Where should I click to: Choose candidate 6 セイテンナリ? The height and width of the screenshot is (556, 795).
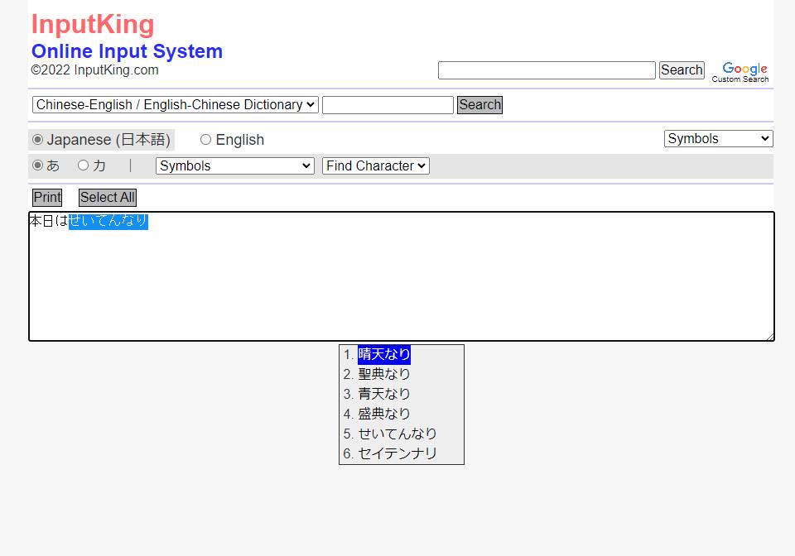397,453
